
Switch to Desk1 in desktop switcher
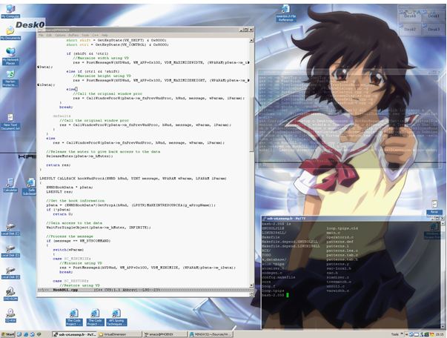point(434,16)
